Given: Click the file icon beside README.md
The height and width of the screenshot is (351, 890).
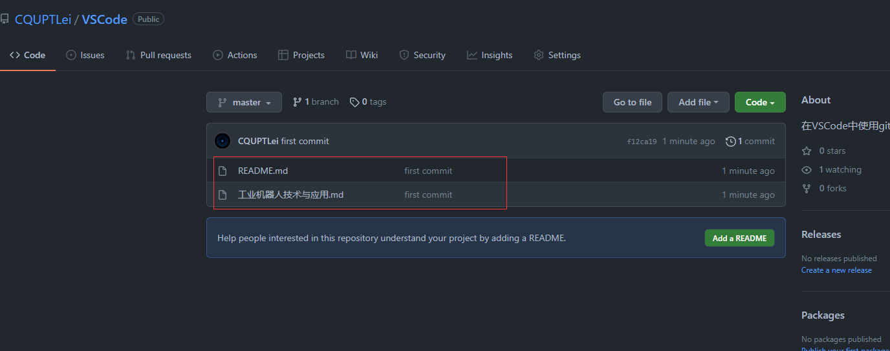Looking at the screenshot, I should pyautogui.click(x=222, y=171).
